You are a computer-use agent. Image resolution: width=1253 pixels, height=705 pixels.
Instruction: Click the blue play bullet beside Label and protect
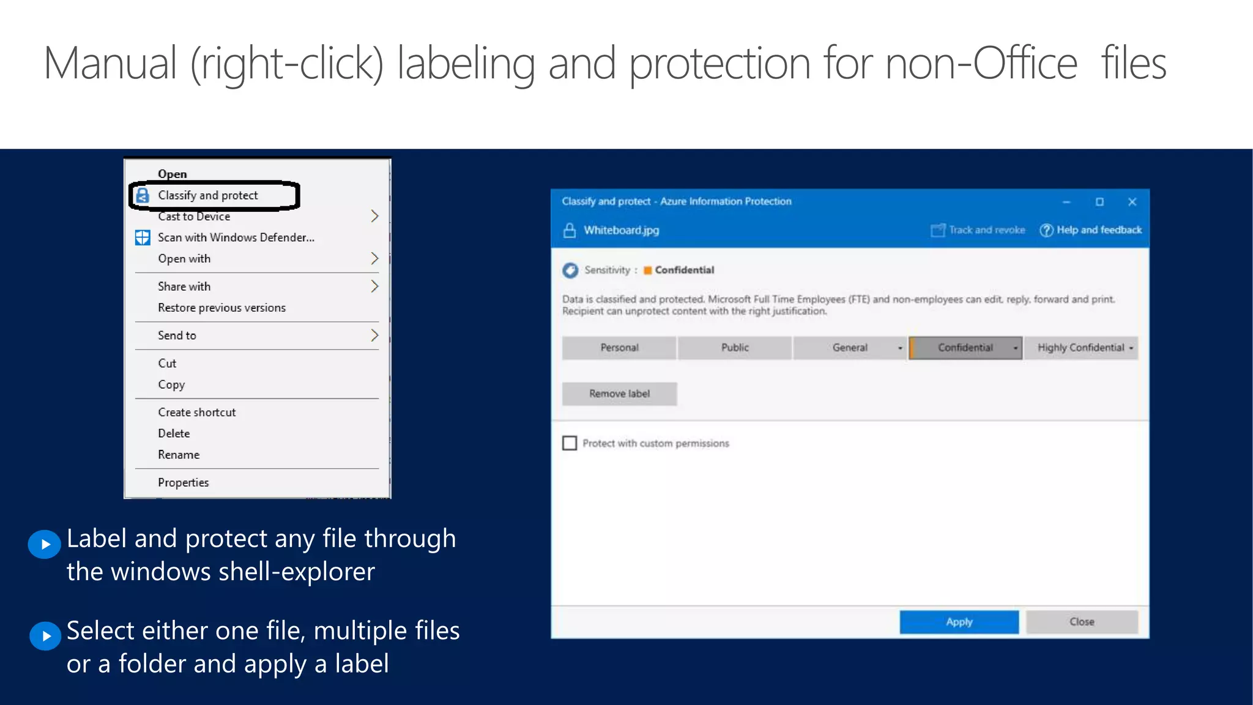point(45,543)
